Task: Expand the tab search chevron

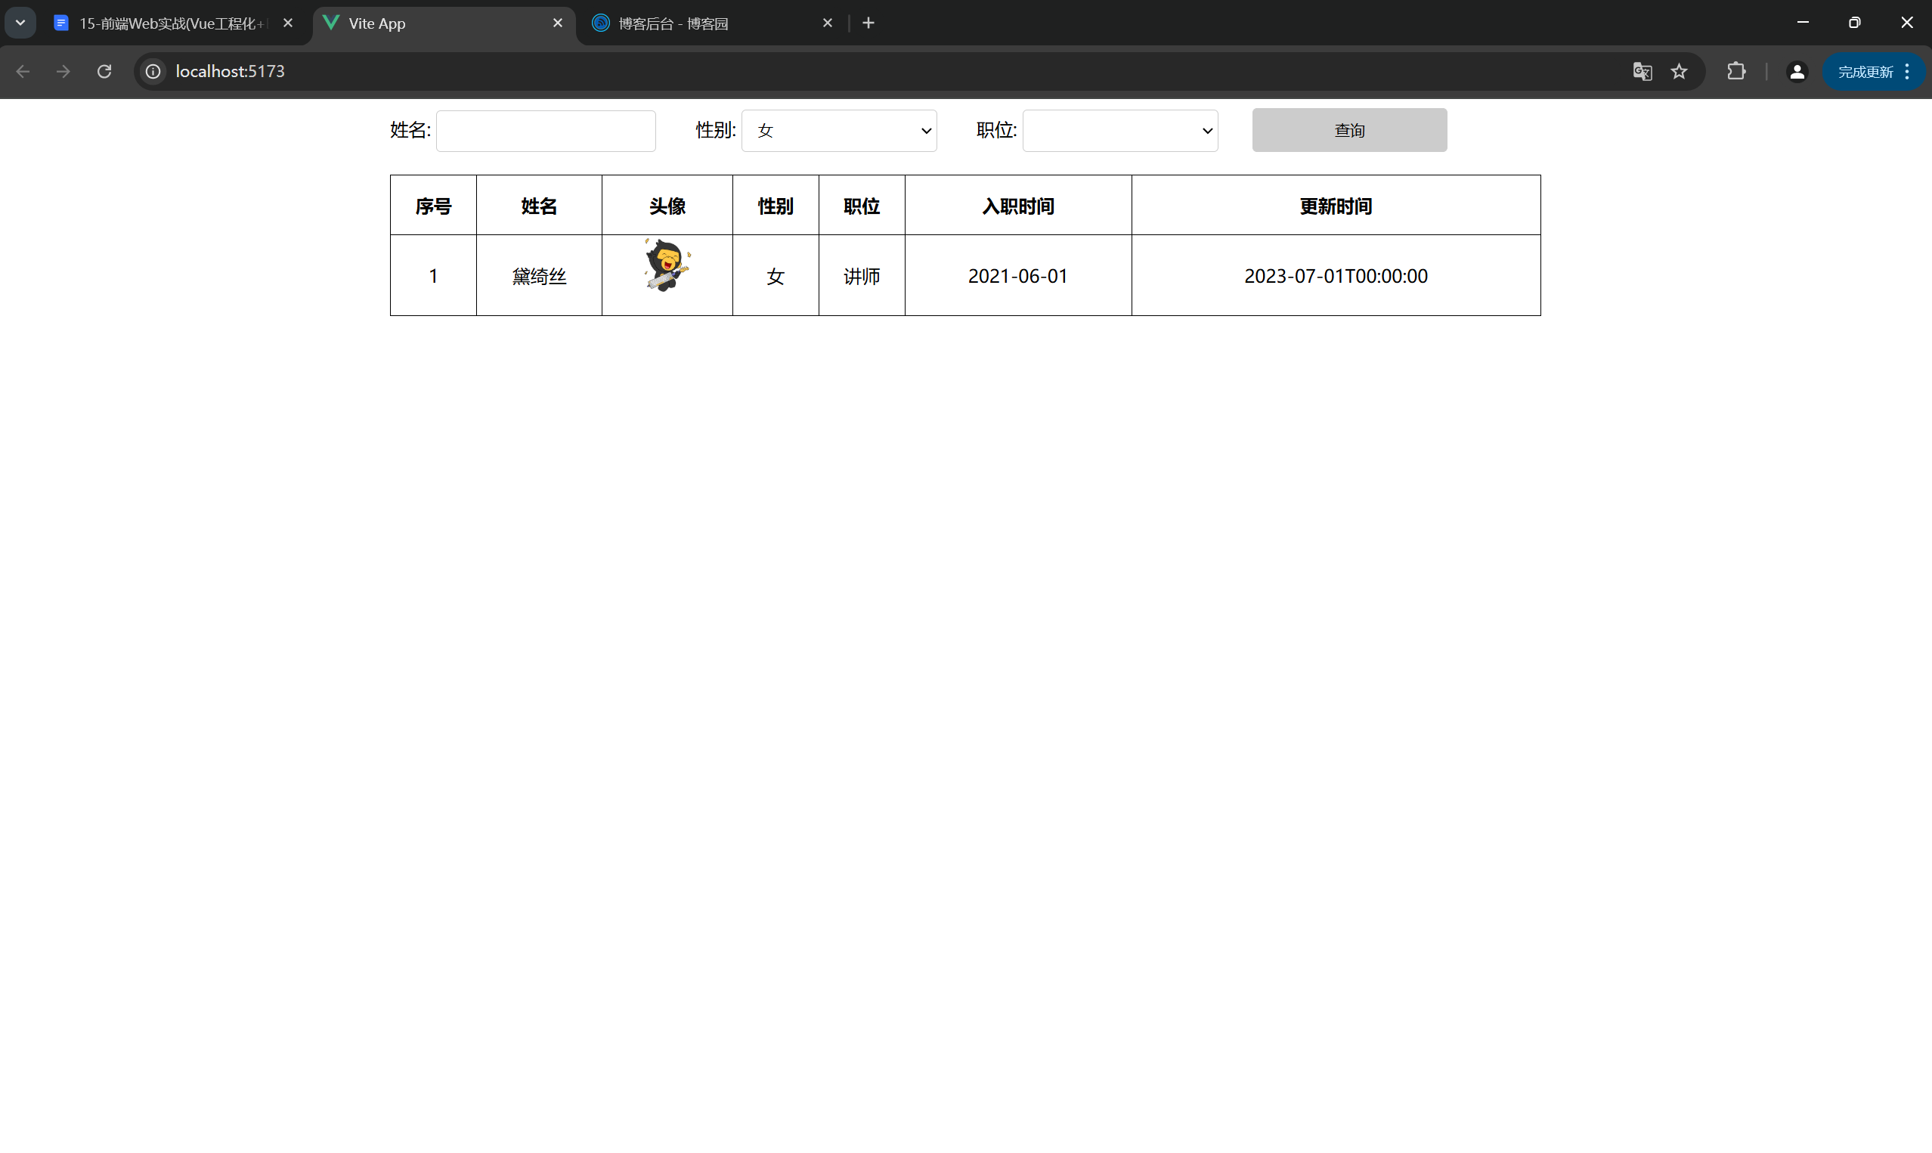Action: [20, 23]
